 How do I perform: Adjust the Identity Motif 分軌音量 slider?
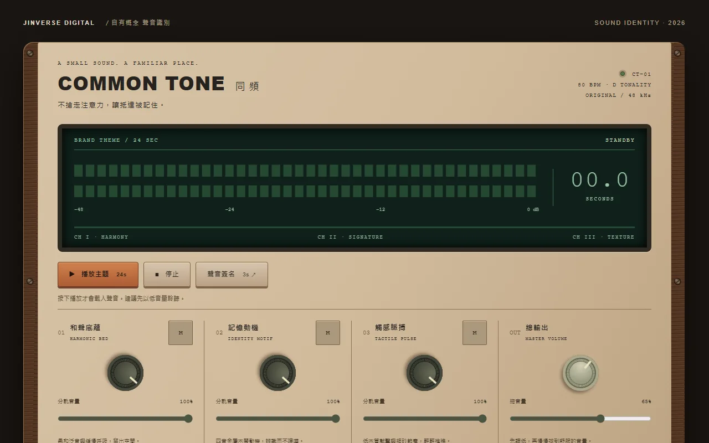(x=278, y=419)
